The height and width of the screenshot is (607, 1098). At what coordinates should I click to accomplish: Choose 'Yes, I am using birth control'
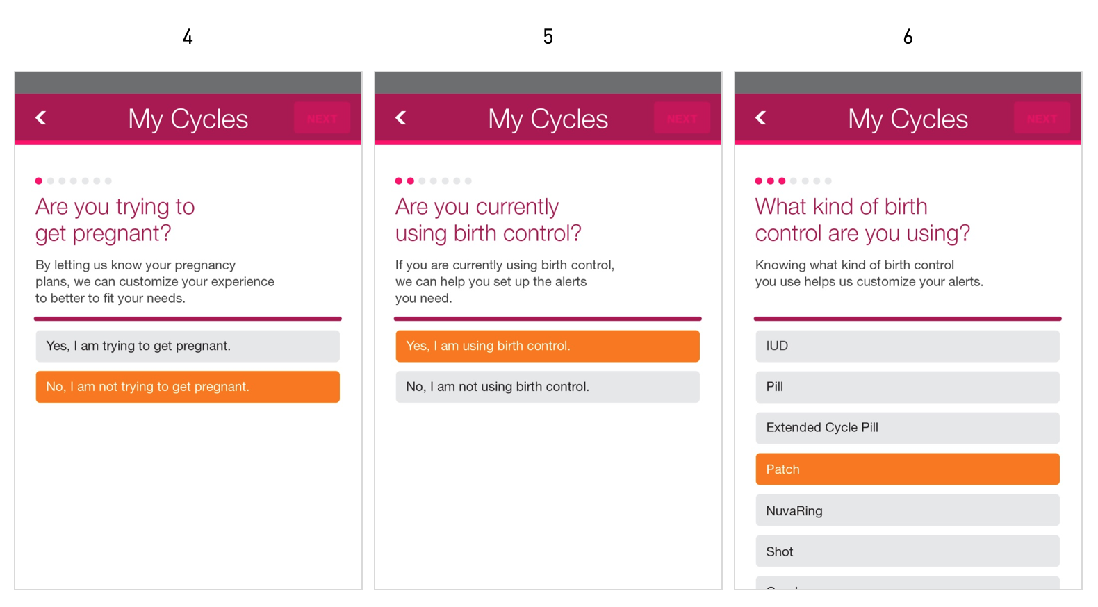[x=548, y=346]
